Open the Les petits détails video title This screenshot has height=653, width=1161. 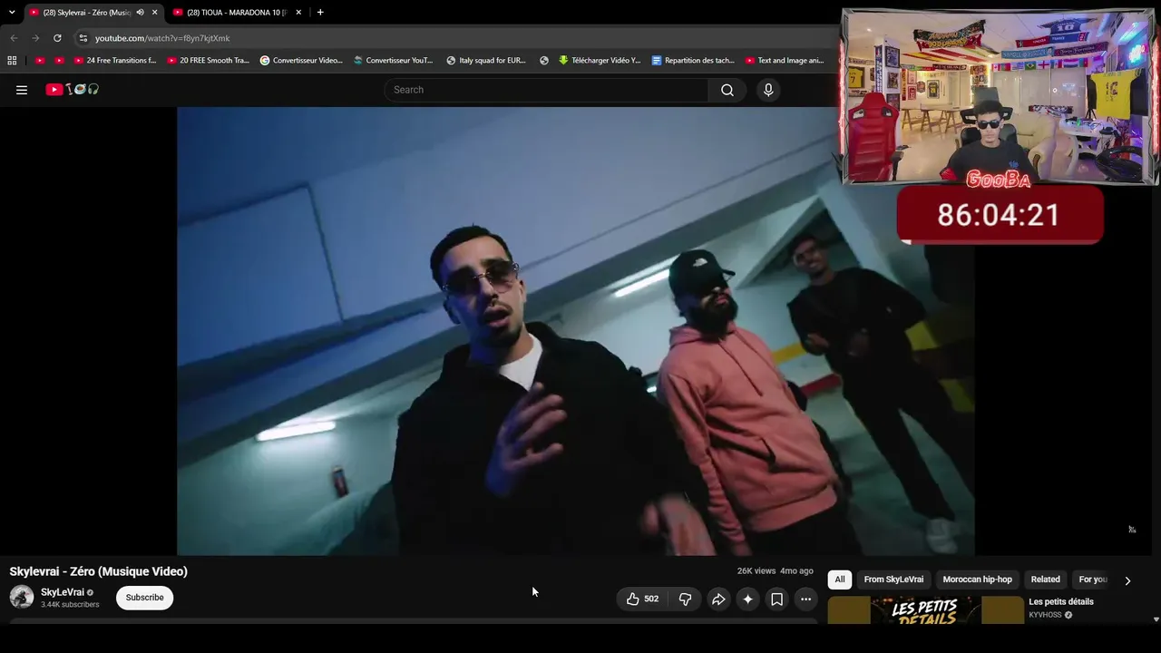pos(1061,602)
